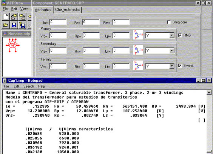The width and height of the screenshot is (213, 154).
Task: Click the Ls= secondary inductance field
Action: click(x=121, y=51)
